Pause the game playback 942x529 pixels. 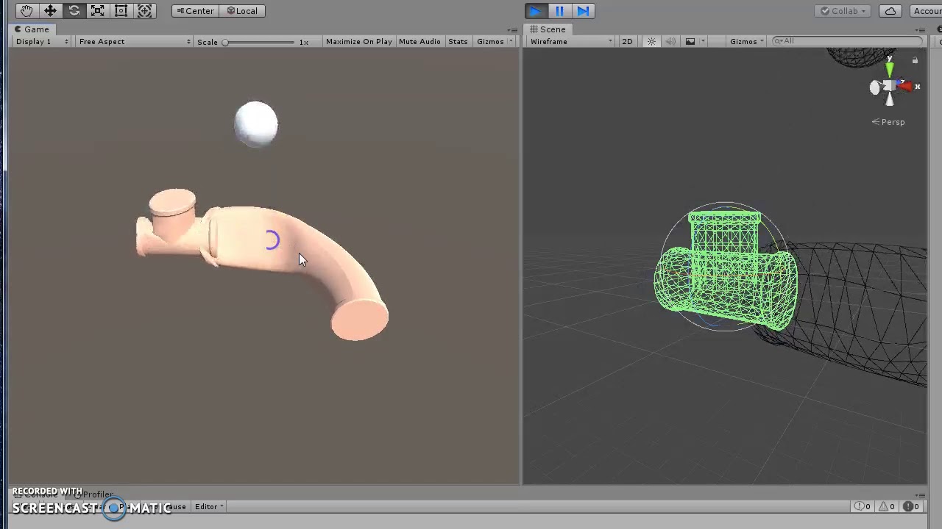(559, 11)
